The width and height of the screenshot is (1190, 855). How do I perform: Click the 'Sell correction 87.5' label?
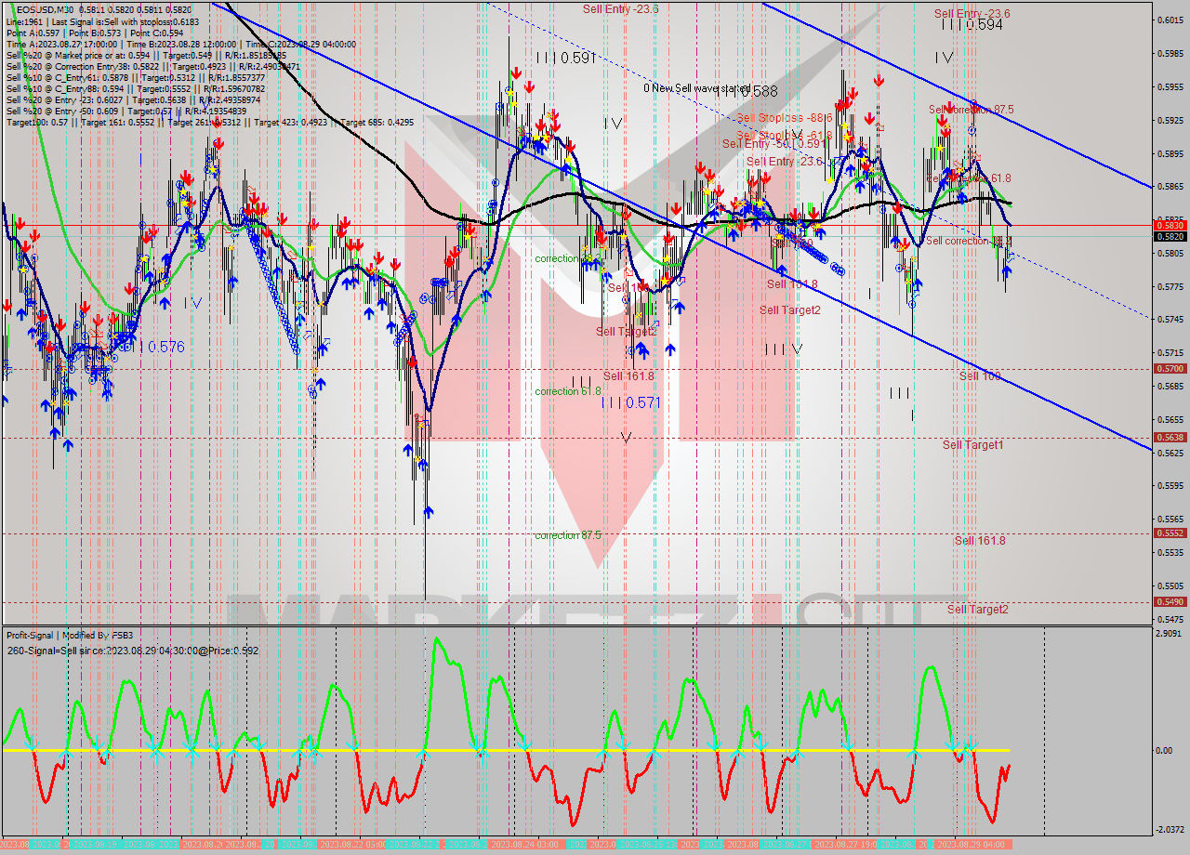point(971,109)
